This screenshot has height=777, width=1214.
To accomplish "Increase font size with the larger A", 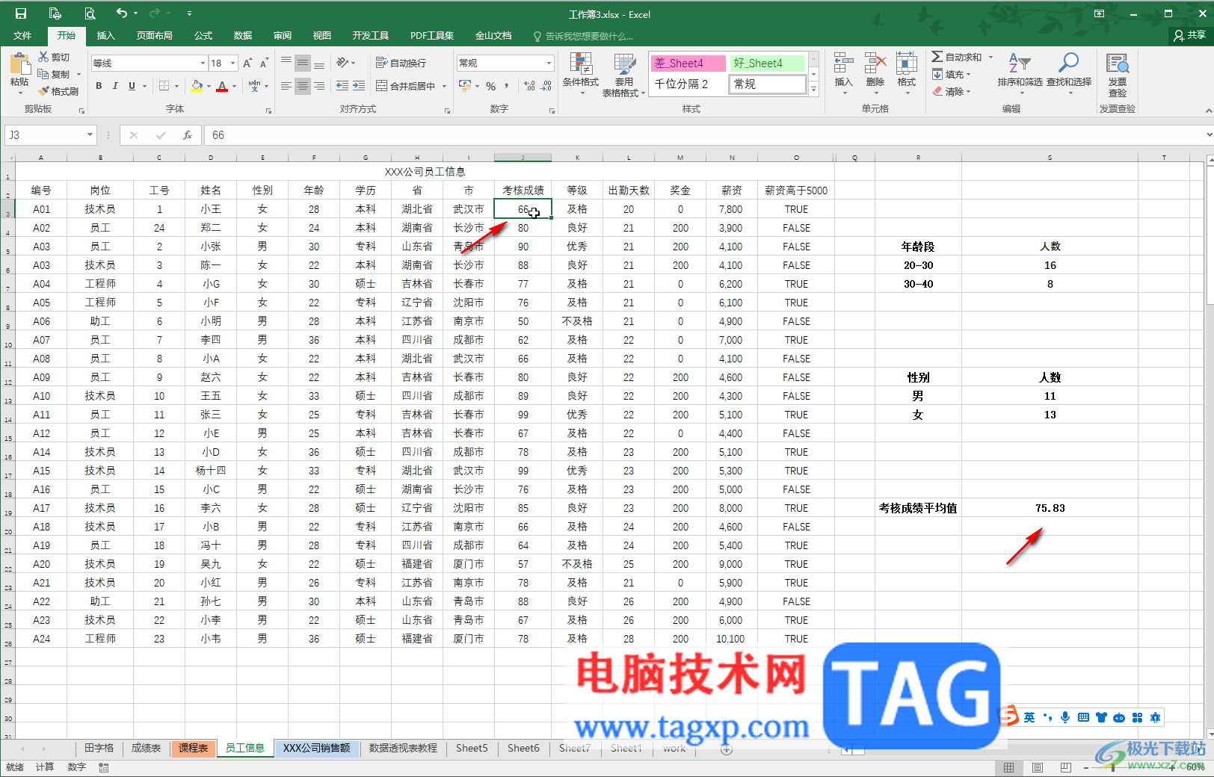I will coord(247,64).
